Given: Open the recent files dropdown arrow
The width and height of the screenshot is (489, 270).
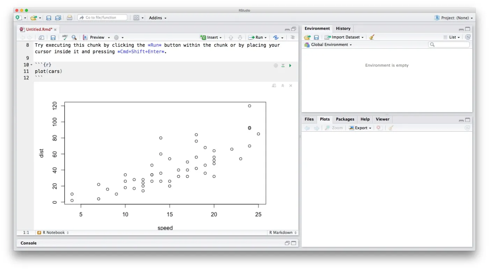Looking at the screenshot, I should [40, 18].
